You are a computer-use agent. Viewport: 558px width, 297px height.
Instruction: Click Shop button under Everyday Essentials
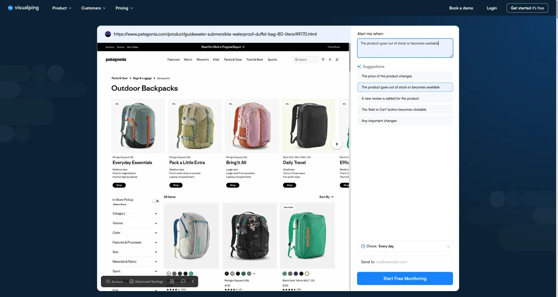(x=119, y=185)
